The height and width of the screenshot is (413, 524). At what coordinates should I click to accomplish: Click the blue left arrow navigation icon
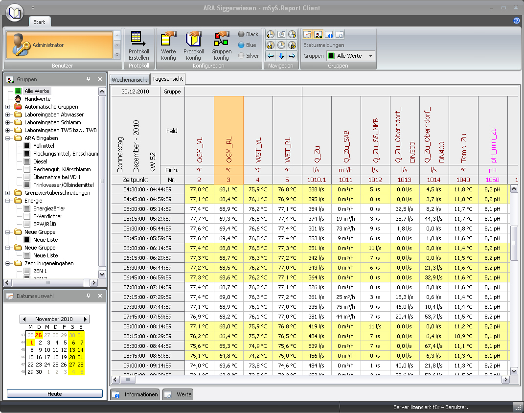270,56
